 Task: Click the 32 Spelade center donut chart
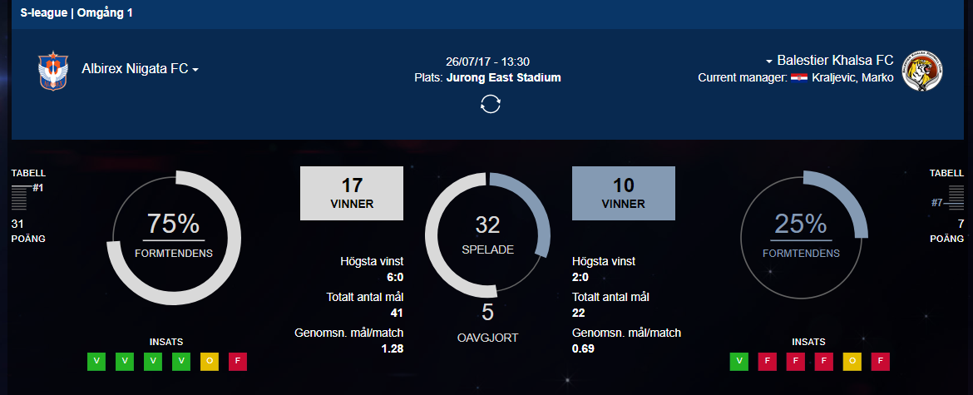(x=487, y=233)
